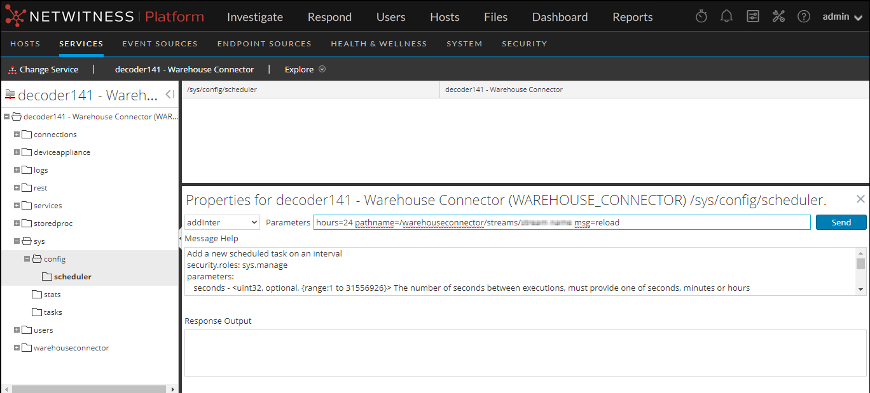Click the configure sliders icon in header
This screenshot has width=870, height=393.
(x=753, y=17)
